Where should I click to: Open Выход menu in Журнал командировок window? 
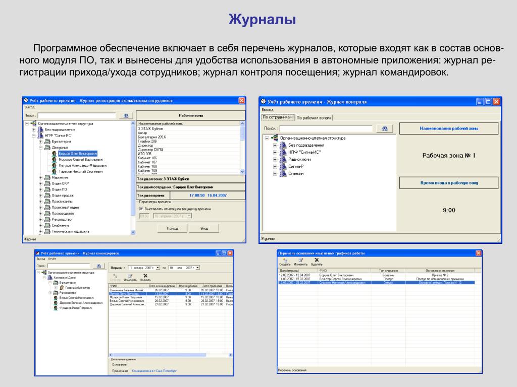[x=40, y=259]
